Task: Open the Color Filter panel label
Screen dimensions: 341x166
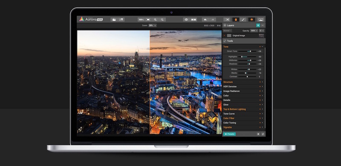Action: click(229, 118)
